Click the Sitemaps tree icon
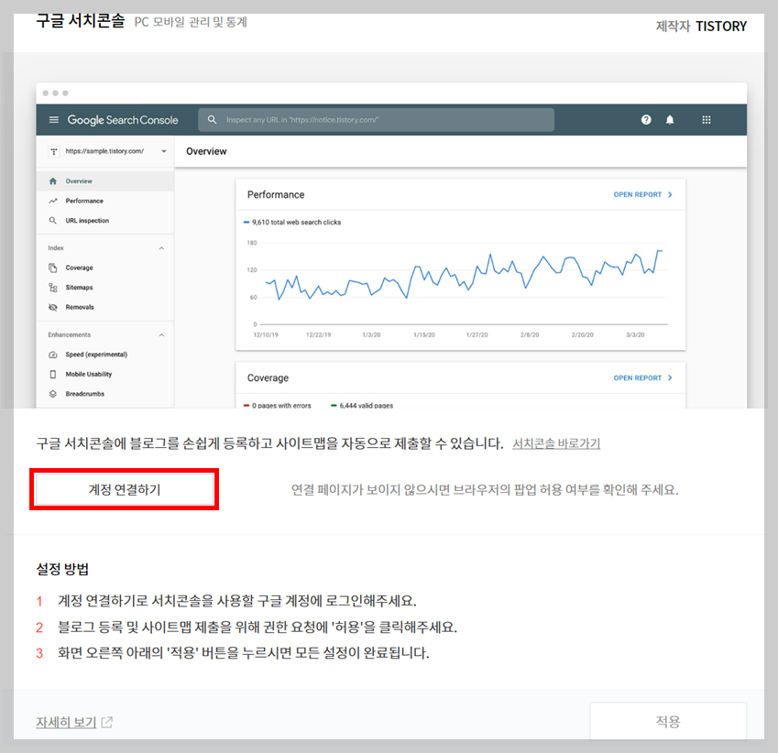 (x=53, y=288)
